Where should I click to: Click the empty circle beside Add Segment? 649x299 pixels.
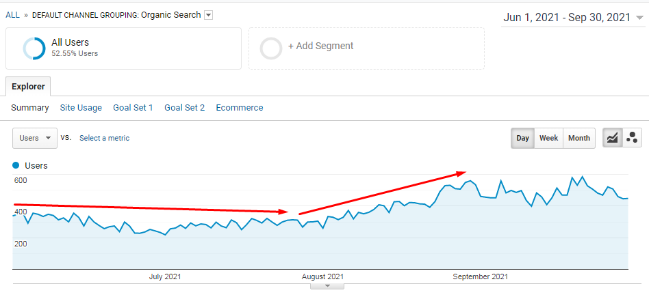point(271,48)
